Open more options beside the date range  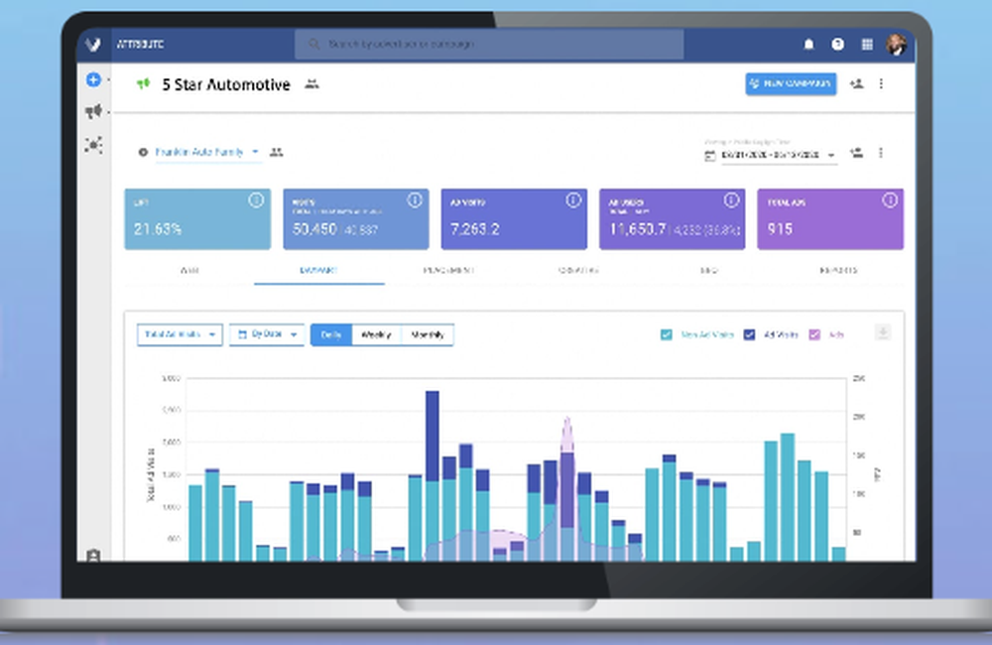pyautogui.click(x=881, y=153)
